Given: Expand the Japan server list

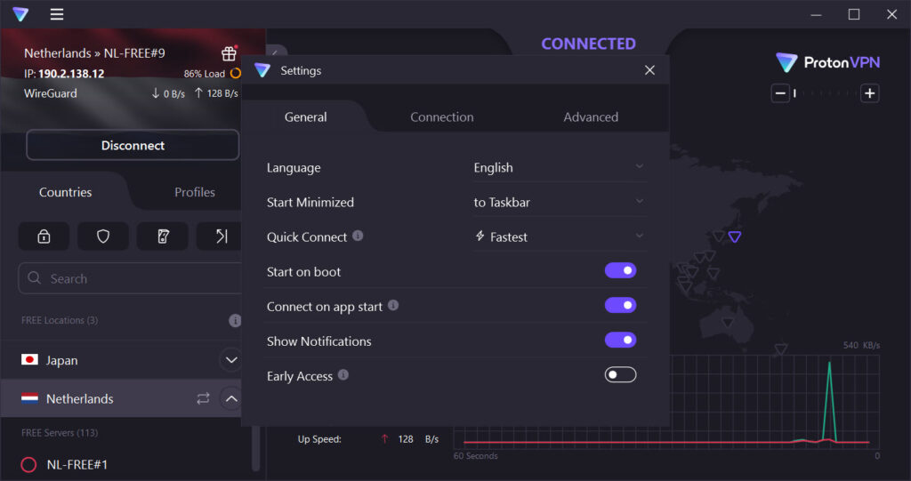Looking at the screenshot, I should click(x=231, y=359).
